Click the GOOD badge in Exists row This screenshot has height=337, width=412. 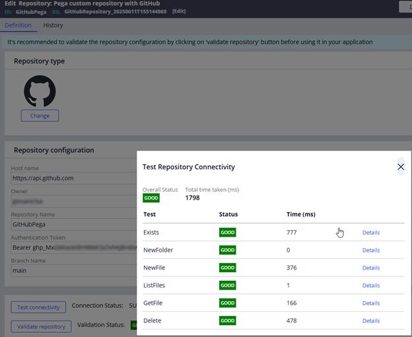tap(228, 233)
